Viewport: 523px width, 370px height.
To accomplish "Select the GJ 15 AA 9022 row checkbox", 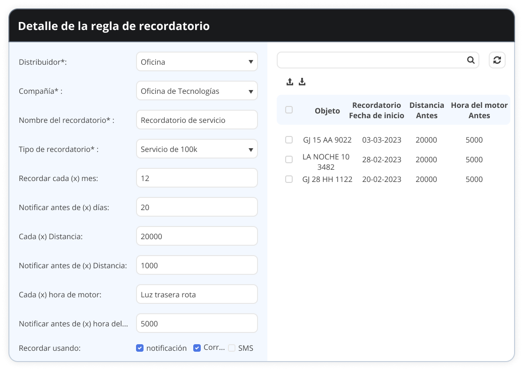I will [289, 140].
